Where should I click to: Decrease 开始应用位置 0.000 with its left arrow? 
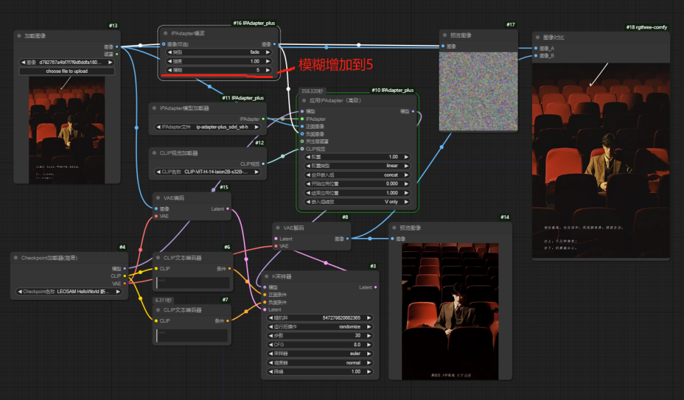[x=308, y=184]
